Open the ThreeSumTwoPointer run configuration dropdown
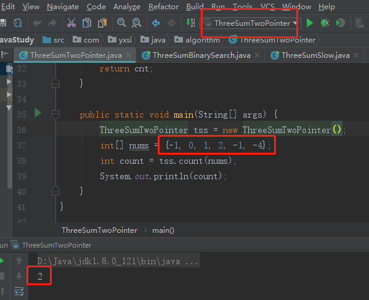369x300 pixels. pyautogui.click(x=250, y=23)
